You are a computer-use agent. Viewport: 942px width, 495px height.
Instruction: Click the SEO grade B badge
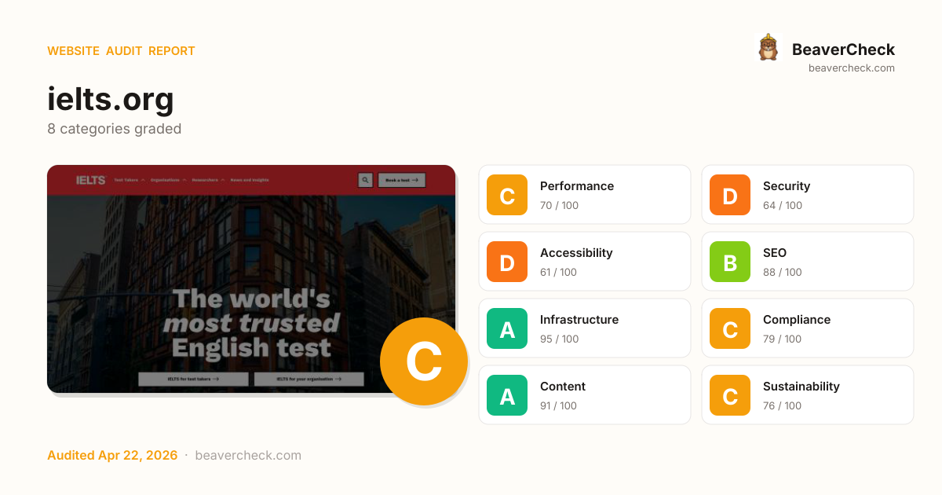click(730, 262)
